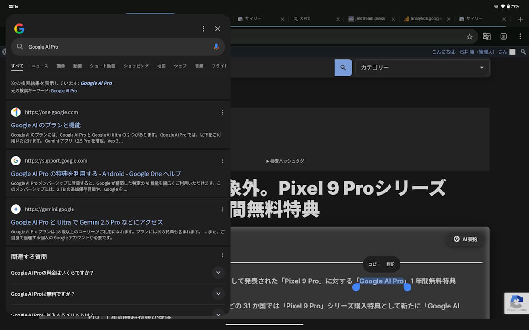Switch to the ショッピング results tab
Viewport: 529px width, 330px height.
136,66
